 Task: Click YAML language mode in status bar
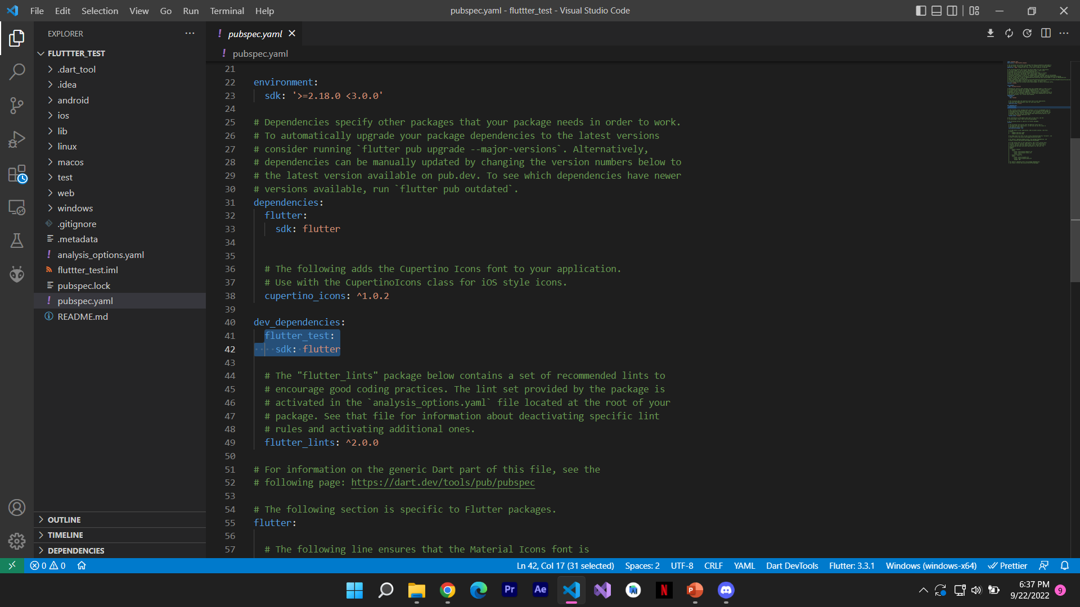pyautogui.click(x=744, y=565)
